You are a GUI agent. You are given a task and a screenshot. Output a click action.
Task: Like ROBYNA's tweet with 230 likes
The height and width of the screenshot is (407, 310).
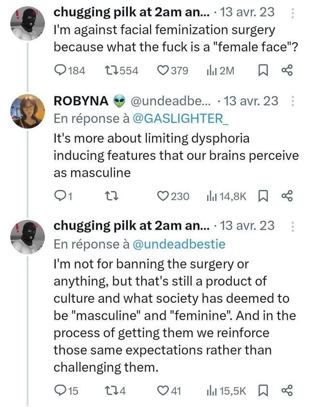pos(163,196)
